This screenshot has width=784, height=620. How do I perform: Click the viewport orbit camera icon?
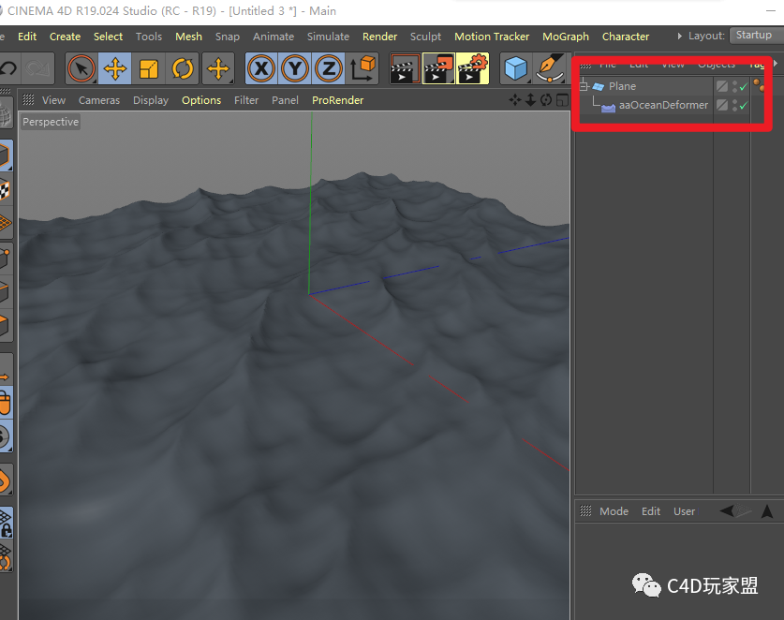coord(546,100)
